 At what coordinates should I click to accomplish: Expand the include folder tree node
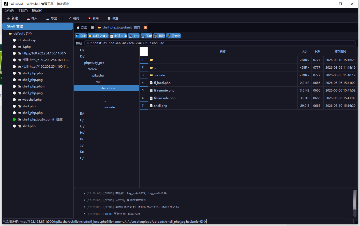[x=110, y=107]
